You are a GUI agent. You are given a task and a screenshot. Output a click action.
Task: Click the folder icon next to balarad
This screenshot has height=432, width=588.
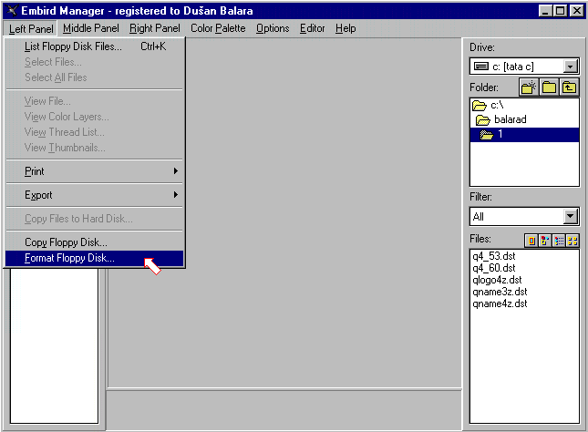point(483,120)
